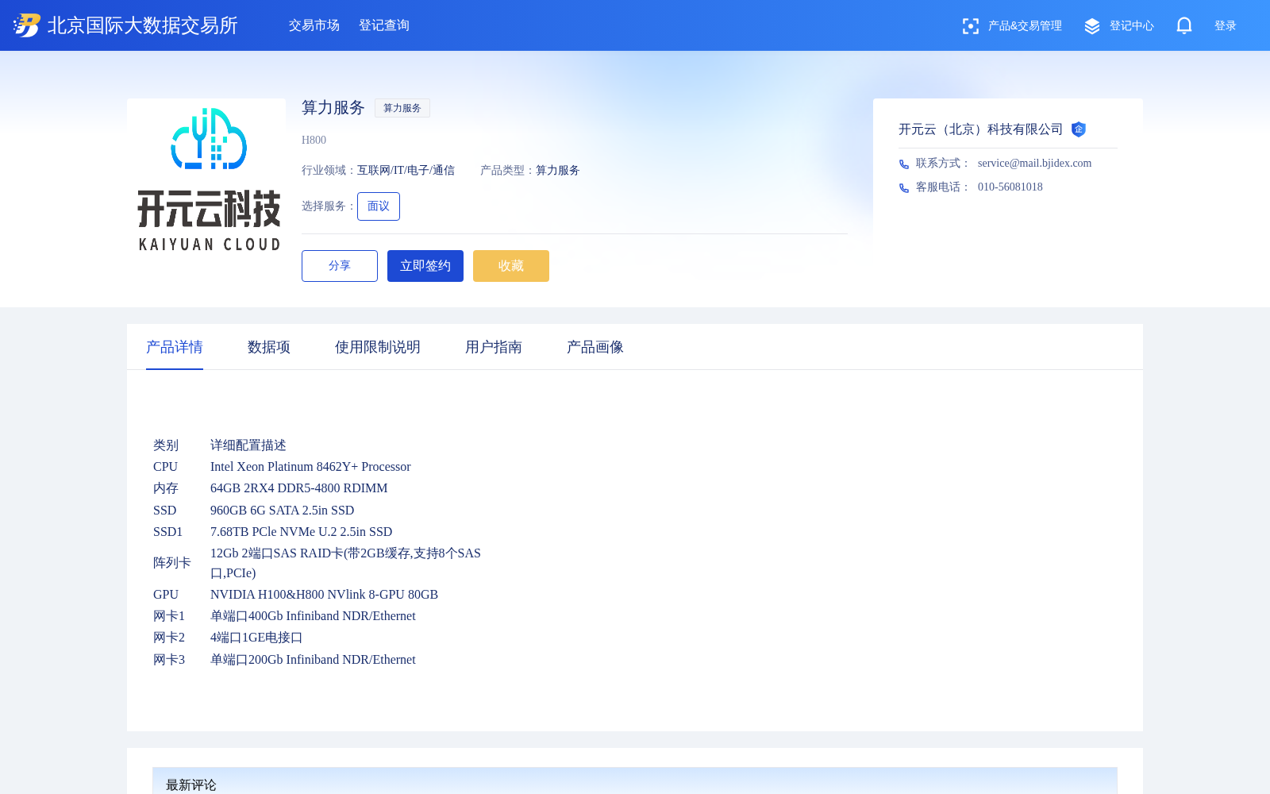Click the 详细配置描述 header cell

(x=248, y=445)
